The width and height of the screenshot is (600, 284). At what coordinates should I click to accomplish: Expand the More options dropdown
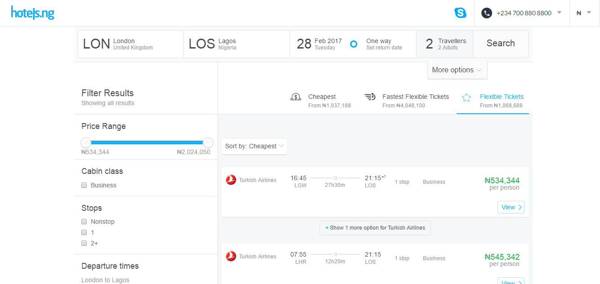click(457, 70)
